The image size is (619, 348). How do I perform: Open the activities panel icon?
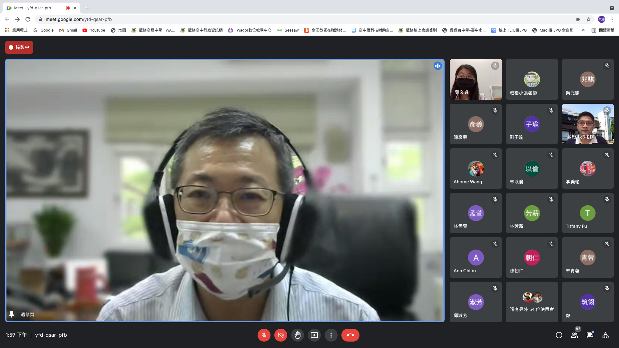(605, 335)
